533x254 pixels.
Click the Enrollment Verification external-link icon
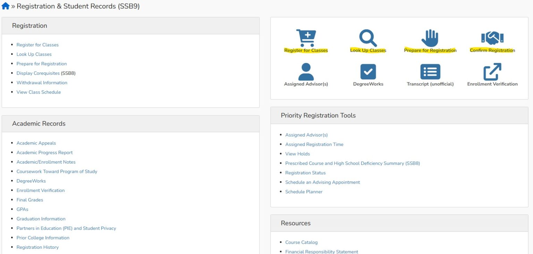[492, 72]
